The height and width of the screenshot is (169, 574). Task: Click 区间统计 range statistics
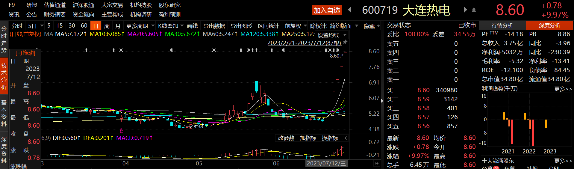(269, 26)
